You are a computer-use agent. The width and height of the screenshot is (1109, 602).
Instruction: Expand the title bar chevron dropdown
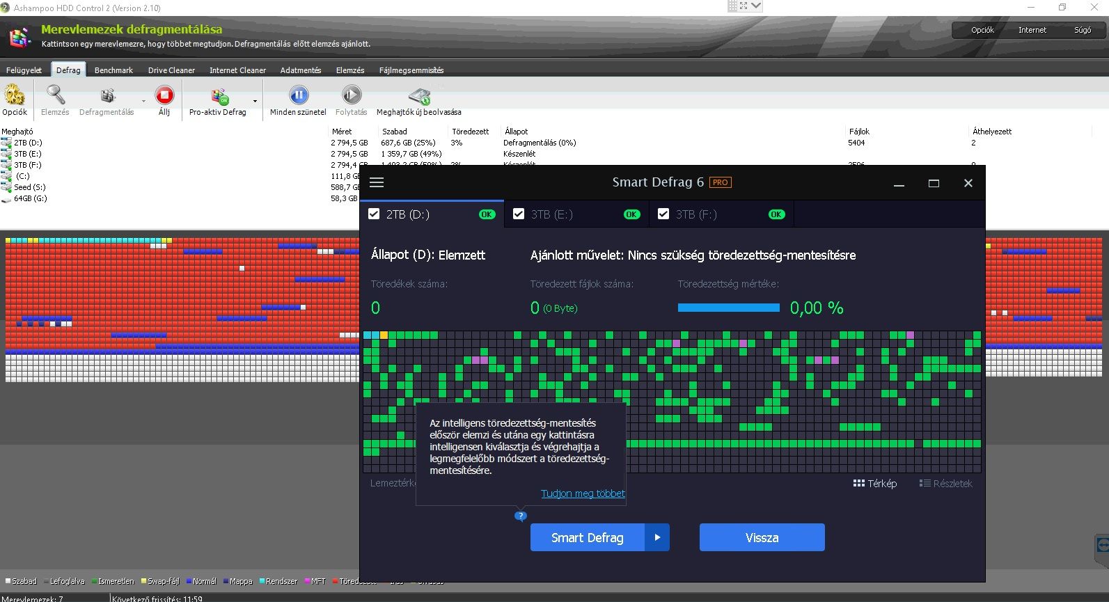pyautogui.click(x=757, y=6)
